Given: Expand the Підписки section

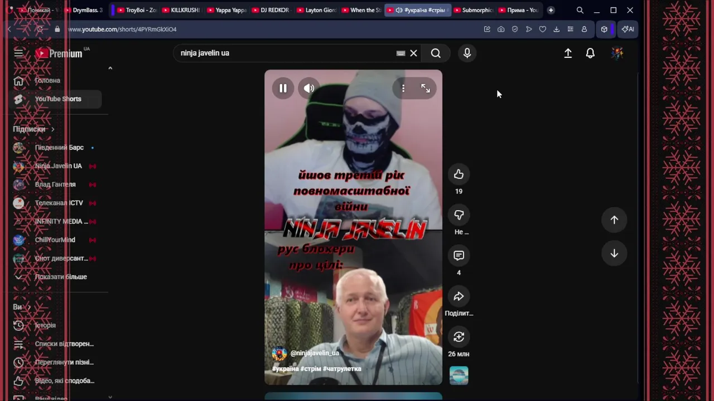Looking at the screenshot, I should tap(33, 129).
